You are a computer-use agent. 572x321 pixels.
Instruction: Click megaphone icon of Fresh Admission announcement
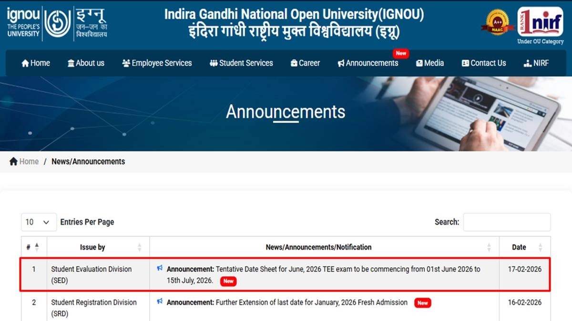click(160, 302)
